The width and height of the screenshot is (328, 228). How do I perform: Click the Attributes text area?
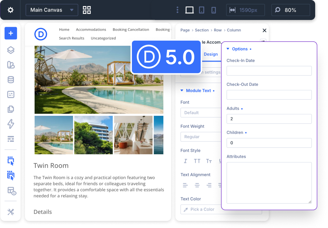coord(269,183)
